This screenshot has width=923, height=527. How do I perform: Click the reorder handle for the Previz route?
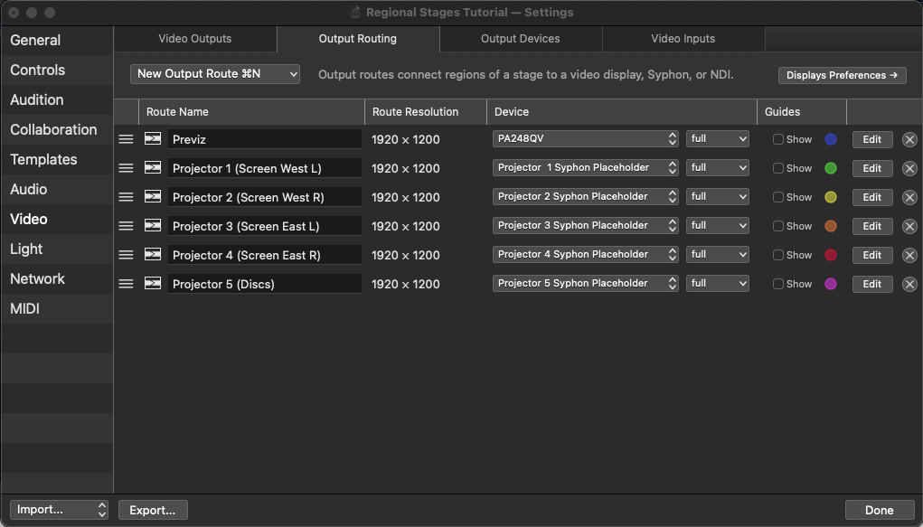click(126, 139)
